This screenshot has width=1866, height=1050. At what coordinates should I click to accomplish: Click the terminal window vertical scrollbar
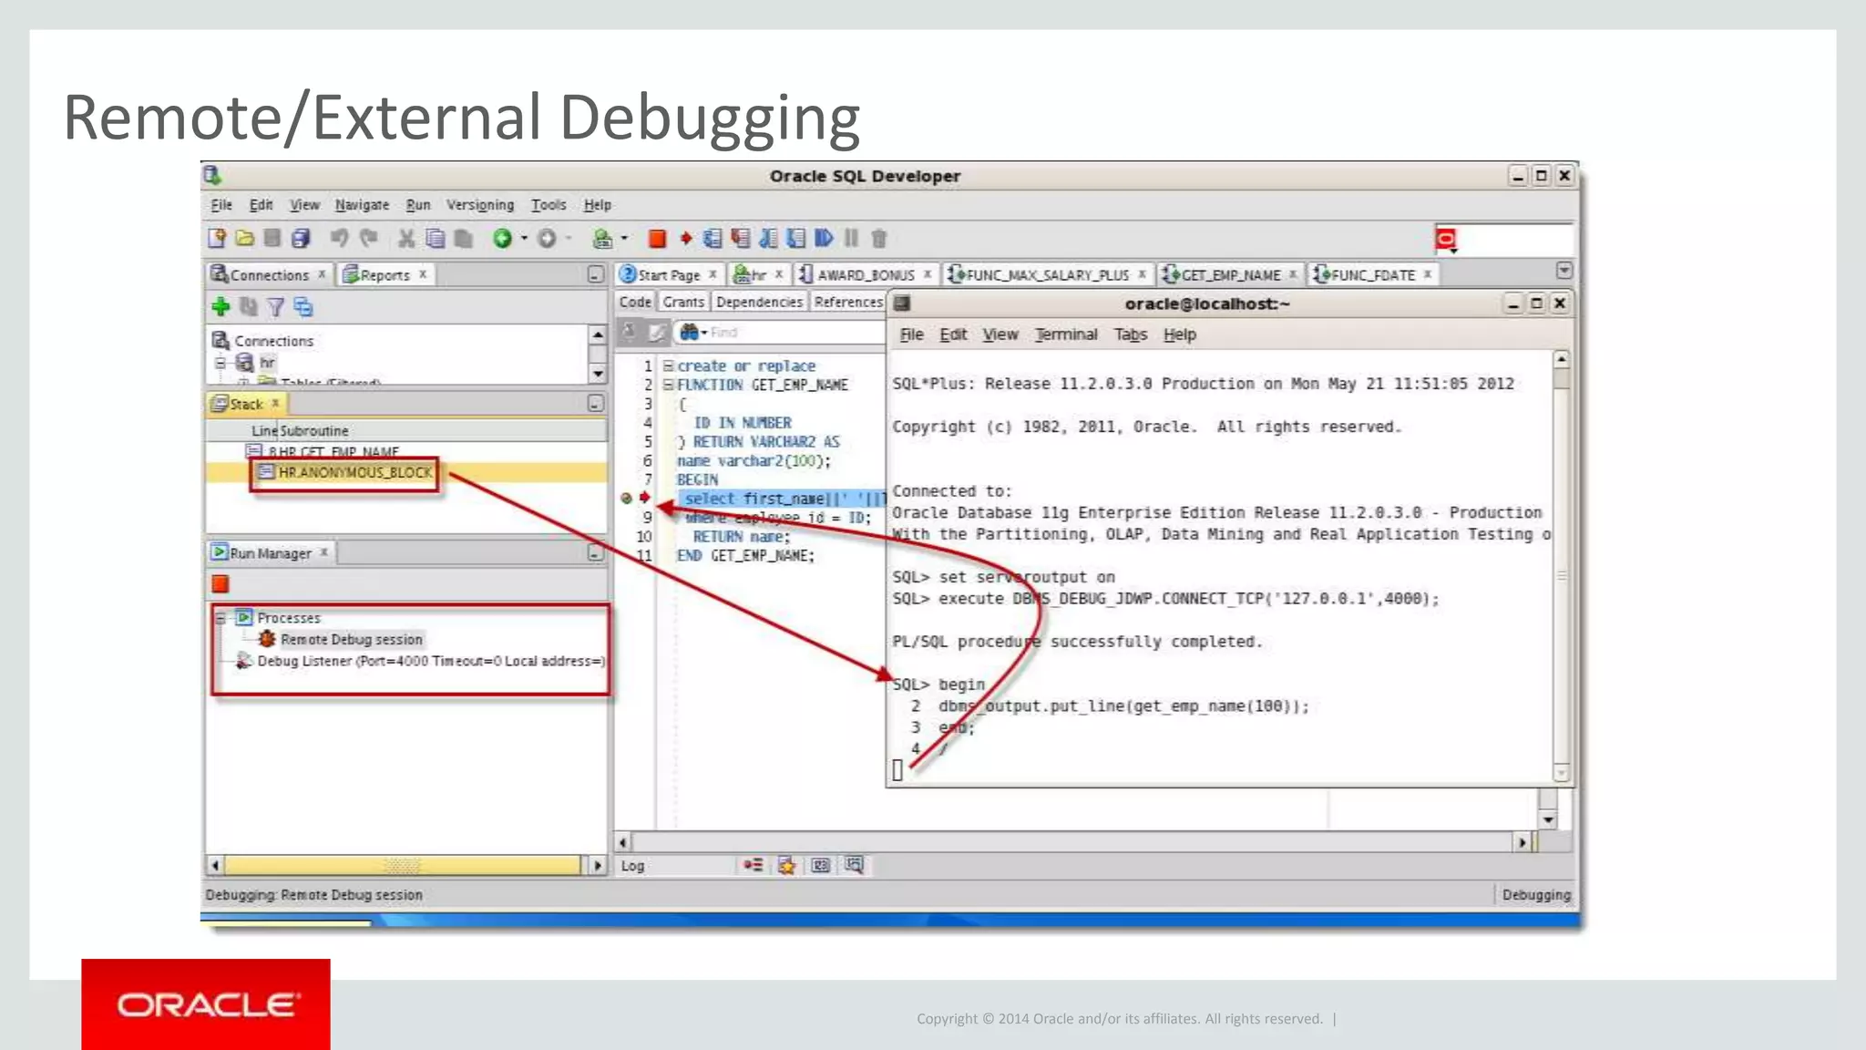tap(1562, 566)
